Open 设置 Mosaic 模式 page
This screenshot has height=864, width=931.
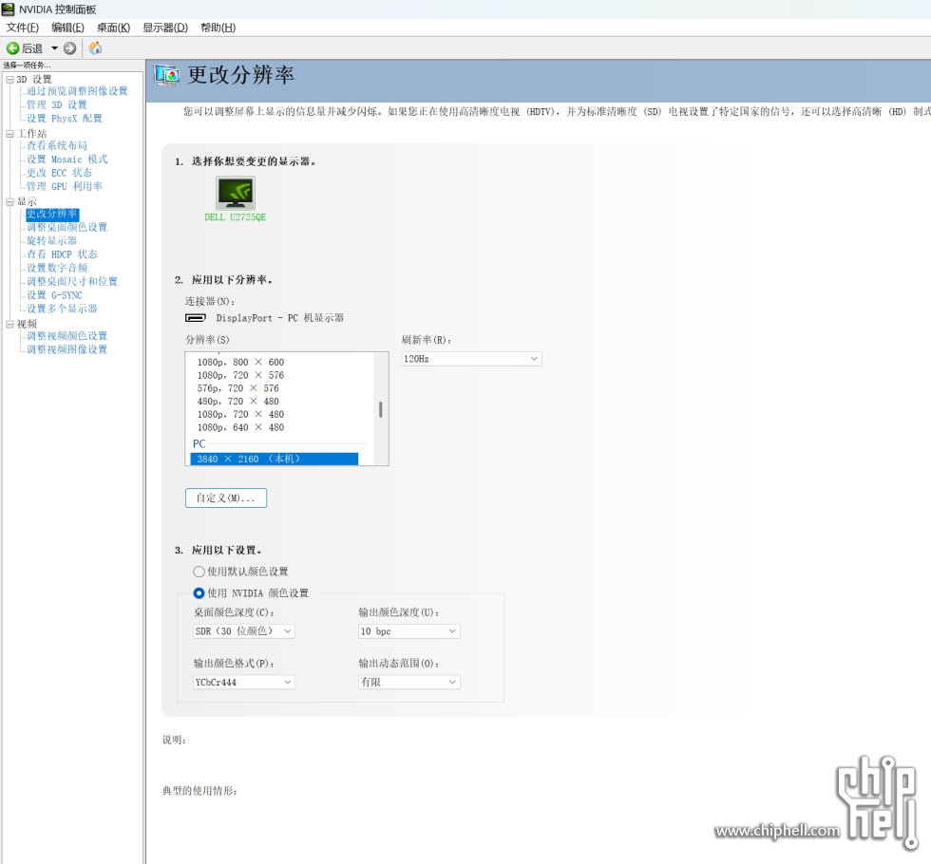pyautogui.click(x=67, y=160)
